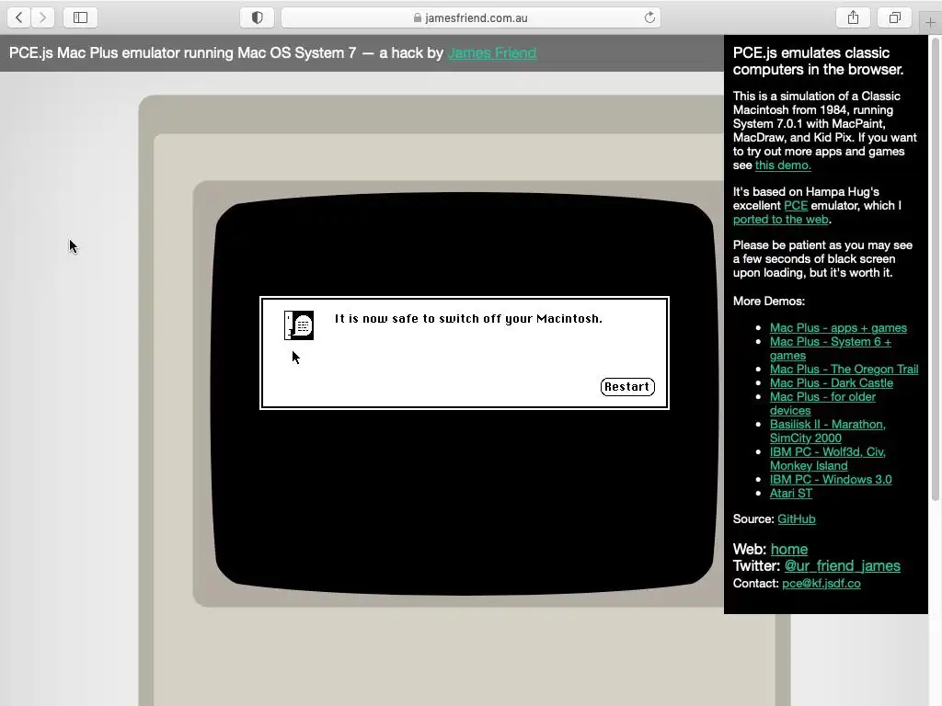Go back with Safari's back arrow

click(19, 17)
